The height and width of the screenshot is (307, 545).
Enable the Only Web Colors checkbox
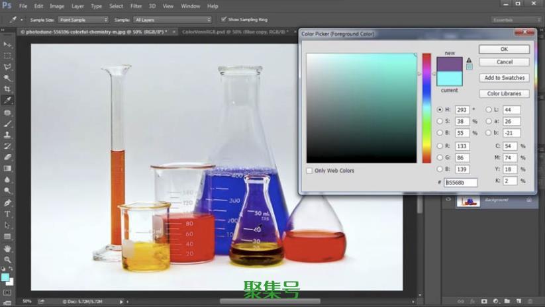tap(309, 171)
